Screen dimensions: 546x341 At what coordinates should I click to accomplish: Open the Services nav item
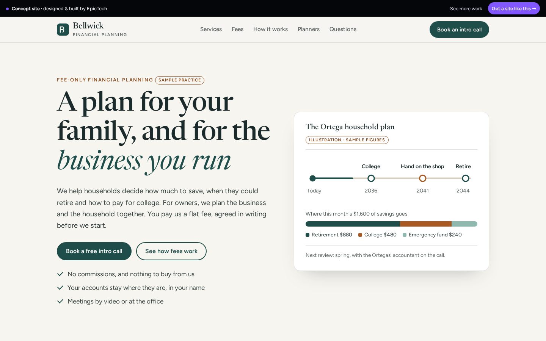211,29
